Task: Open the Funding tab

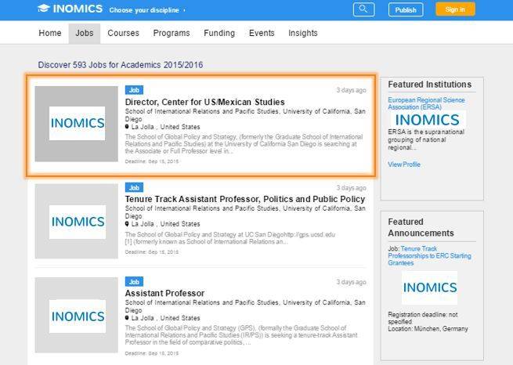Action: [219, 33]
